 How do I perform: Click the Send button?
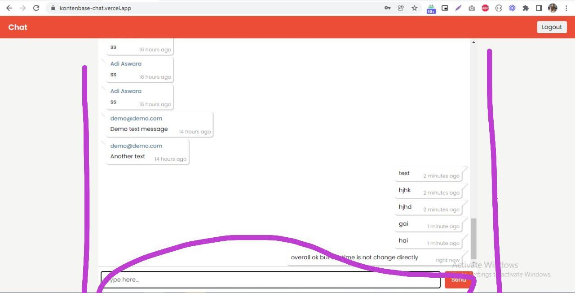(458, 280)
